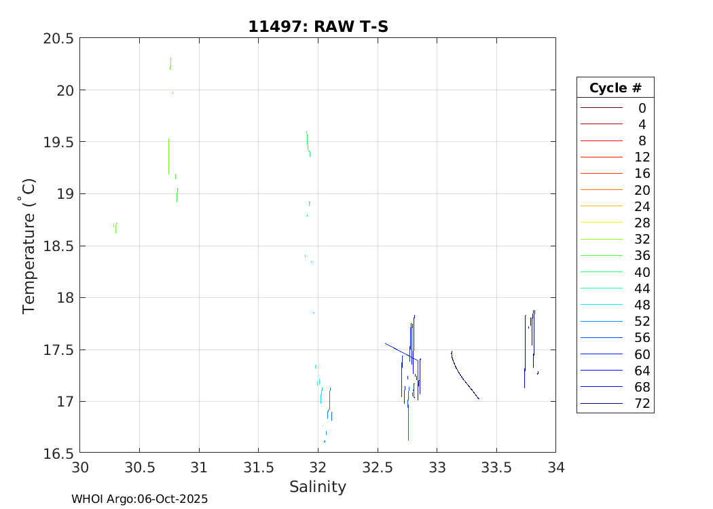Select the blue legend line for cycle 72
This screenshot has height=509, width=713.
tap(601, 404)
